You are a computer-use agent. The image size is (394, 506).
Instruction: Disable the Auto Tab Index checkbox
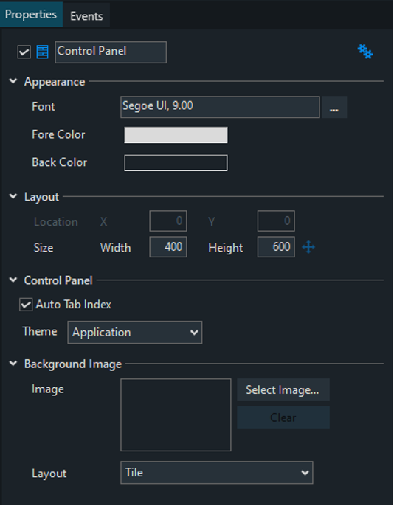(x=26, y=305)
